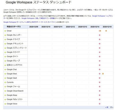Click the 2020/12/11 column header
The height and width of the screenshot is (110, 115).
point(58,27)
